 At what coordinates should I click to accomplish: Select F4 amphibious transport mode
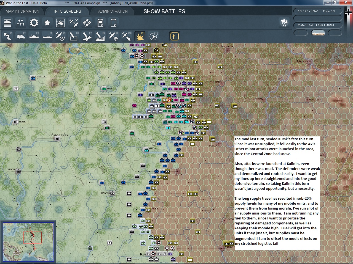[47, 36]
